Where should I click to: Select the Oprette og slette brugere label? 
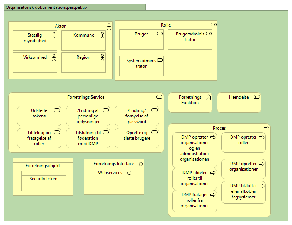pos(137,135)
